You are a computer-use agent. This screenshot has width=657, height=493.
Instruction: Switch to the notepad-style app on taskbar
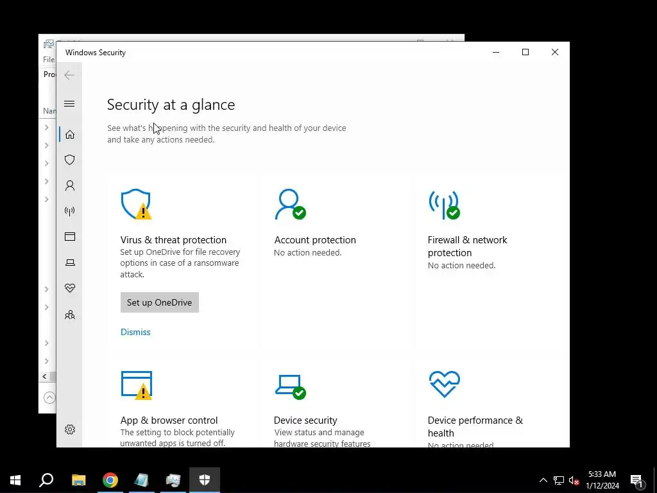click(142, 480)
